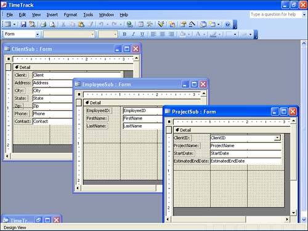Open the Form object selector dropdown
Viewport: 308px width, 231px height.
point(38,34)
